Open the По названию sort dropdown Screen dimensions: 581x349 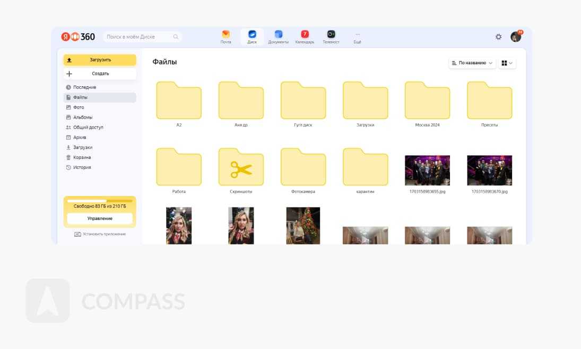[472, 63]
